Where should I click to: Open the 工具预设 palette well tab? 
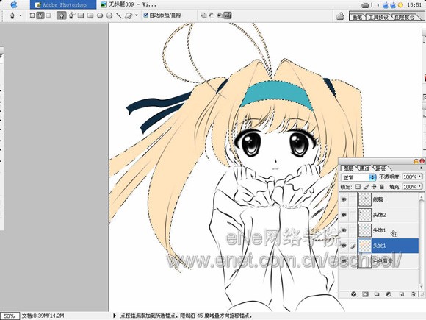378,17
